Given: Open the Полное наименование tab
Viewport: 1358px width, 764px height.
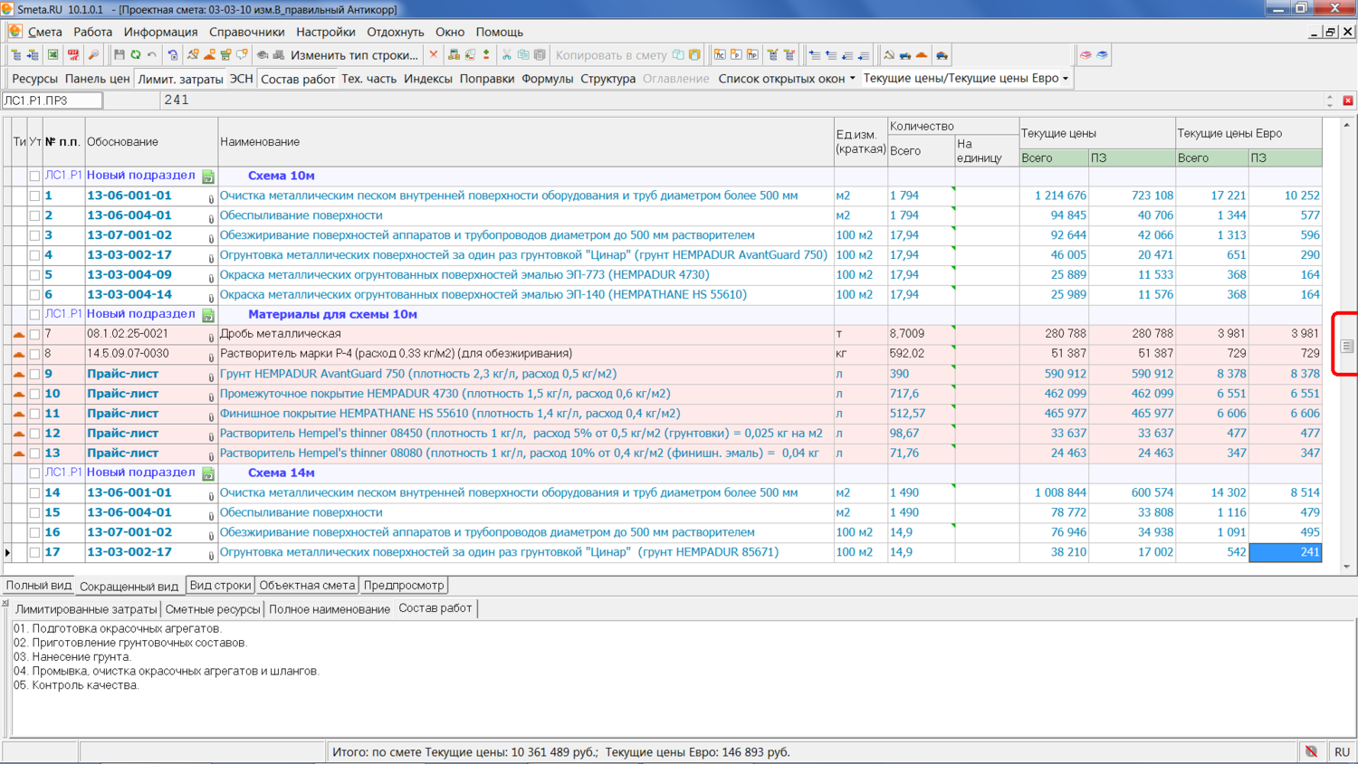Looking at the screenshot, I should click(x=330, y=609).
